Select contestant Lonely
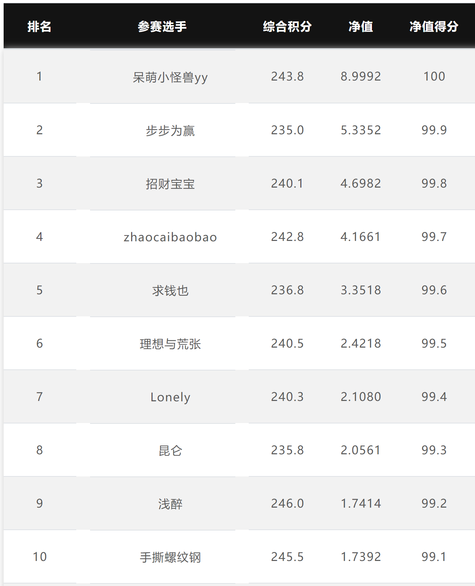 tap(170, 397)
